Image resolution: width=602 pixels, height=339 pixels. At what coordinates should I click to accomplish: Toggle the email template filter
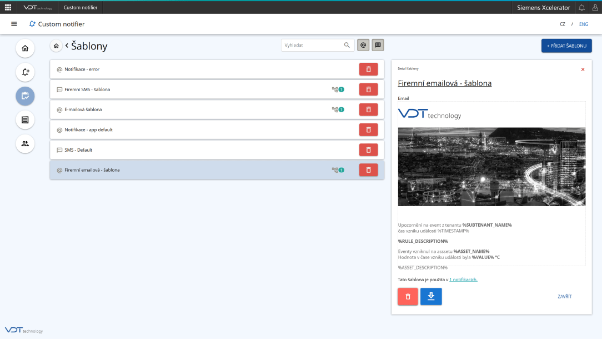[363, 45]
